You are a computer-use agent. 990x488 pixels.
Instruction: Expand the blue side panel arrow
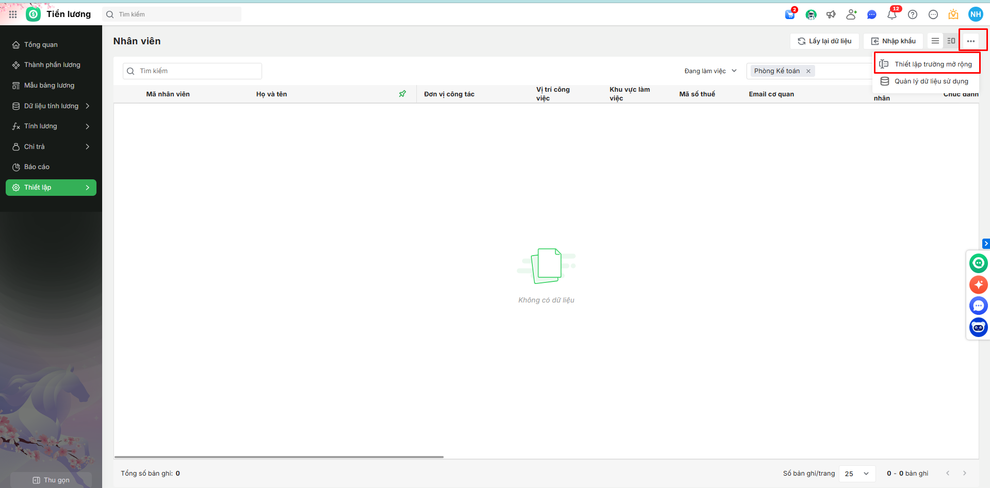[986, 244]
